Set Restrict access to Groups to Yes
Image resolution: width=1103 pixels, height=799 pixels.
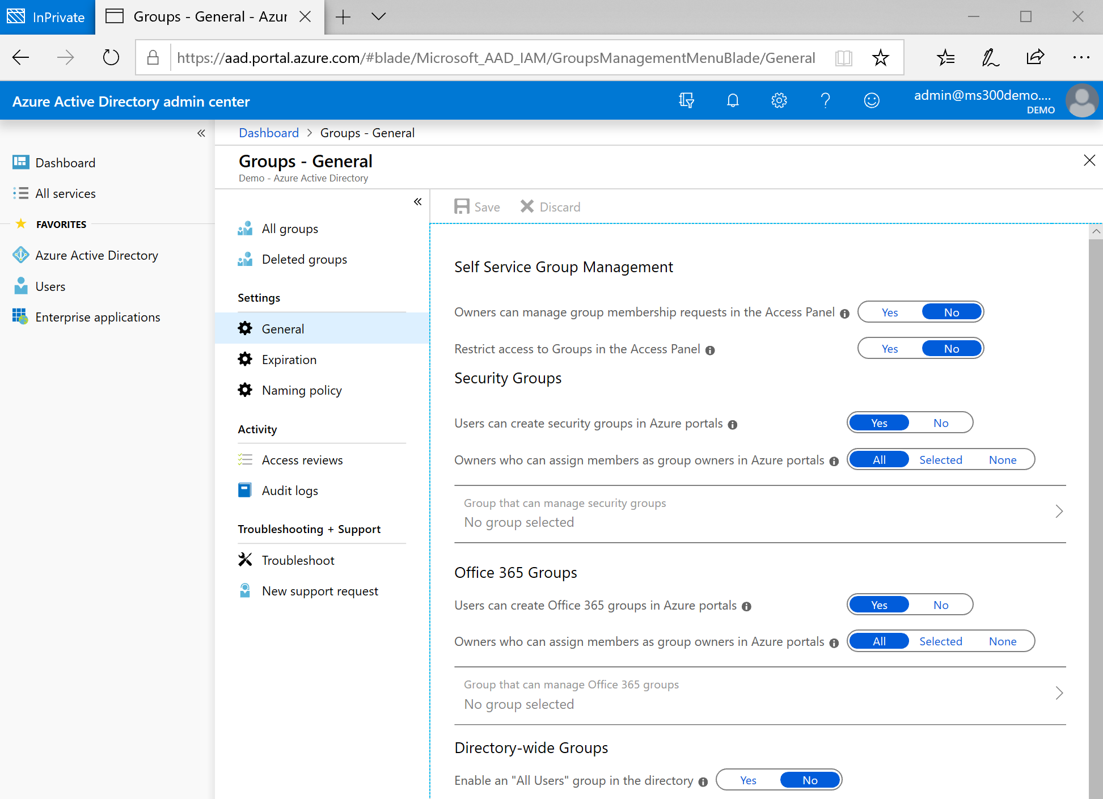tap(890, 348)
